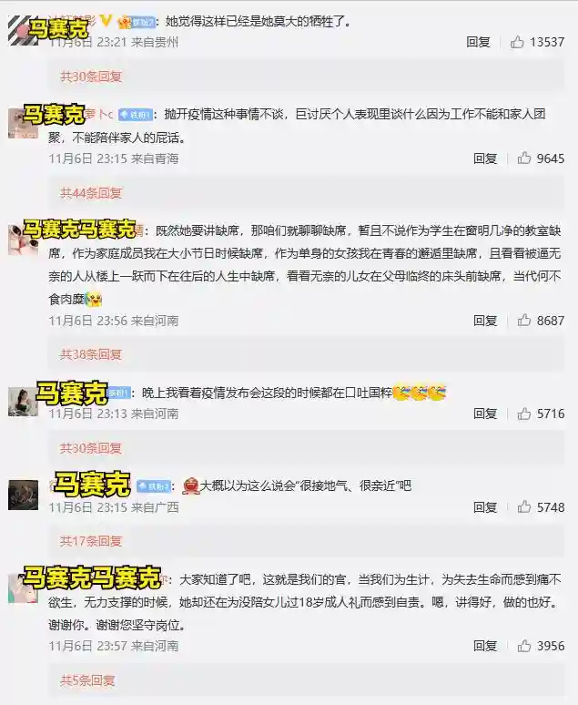Click 回复 on the 8687-likes comment
This screenshot has width=578, height=705.
[x=485, y=321]
